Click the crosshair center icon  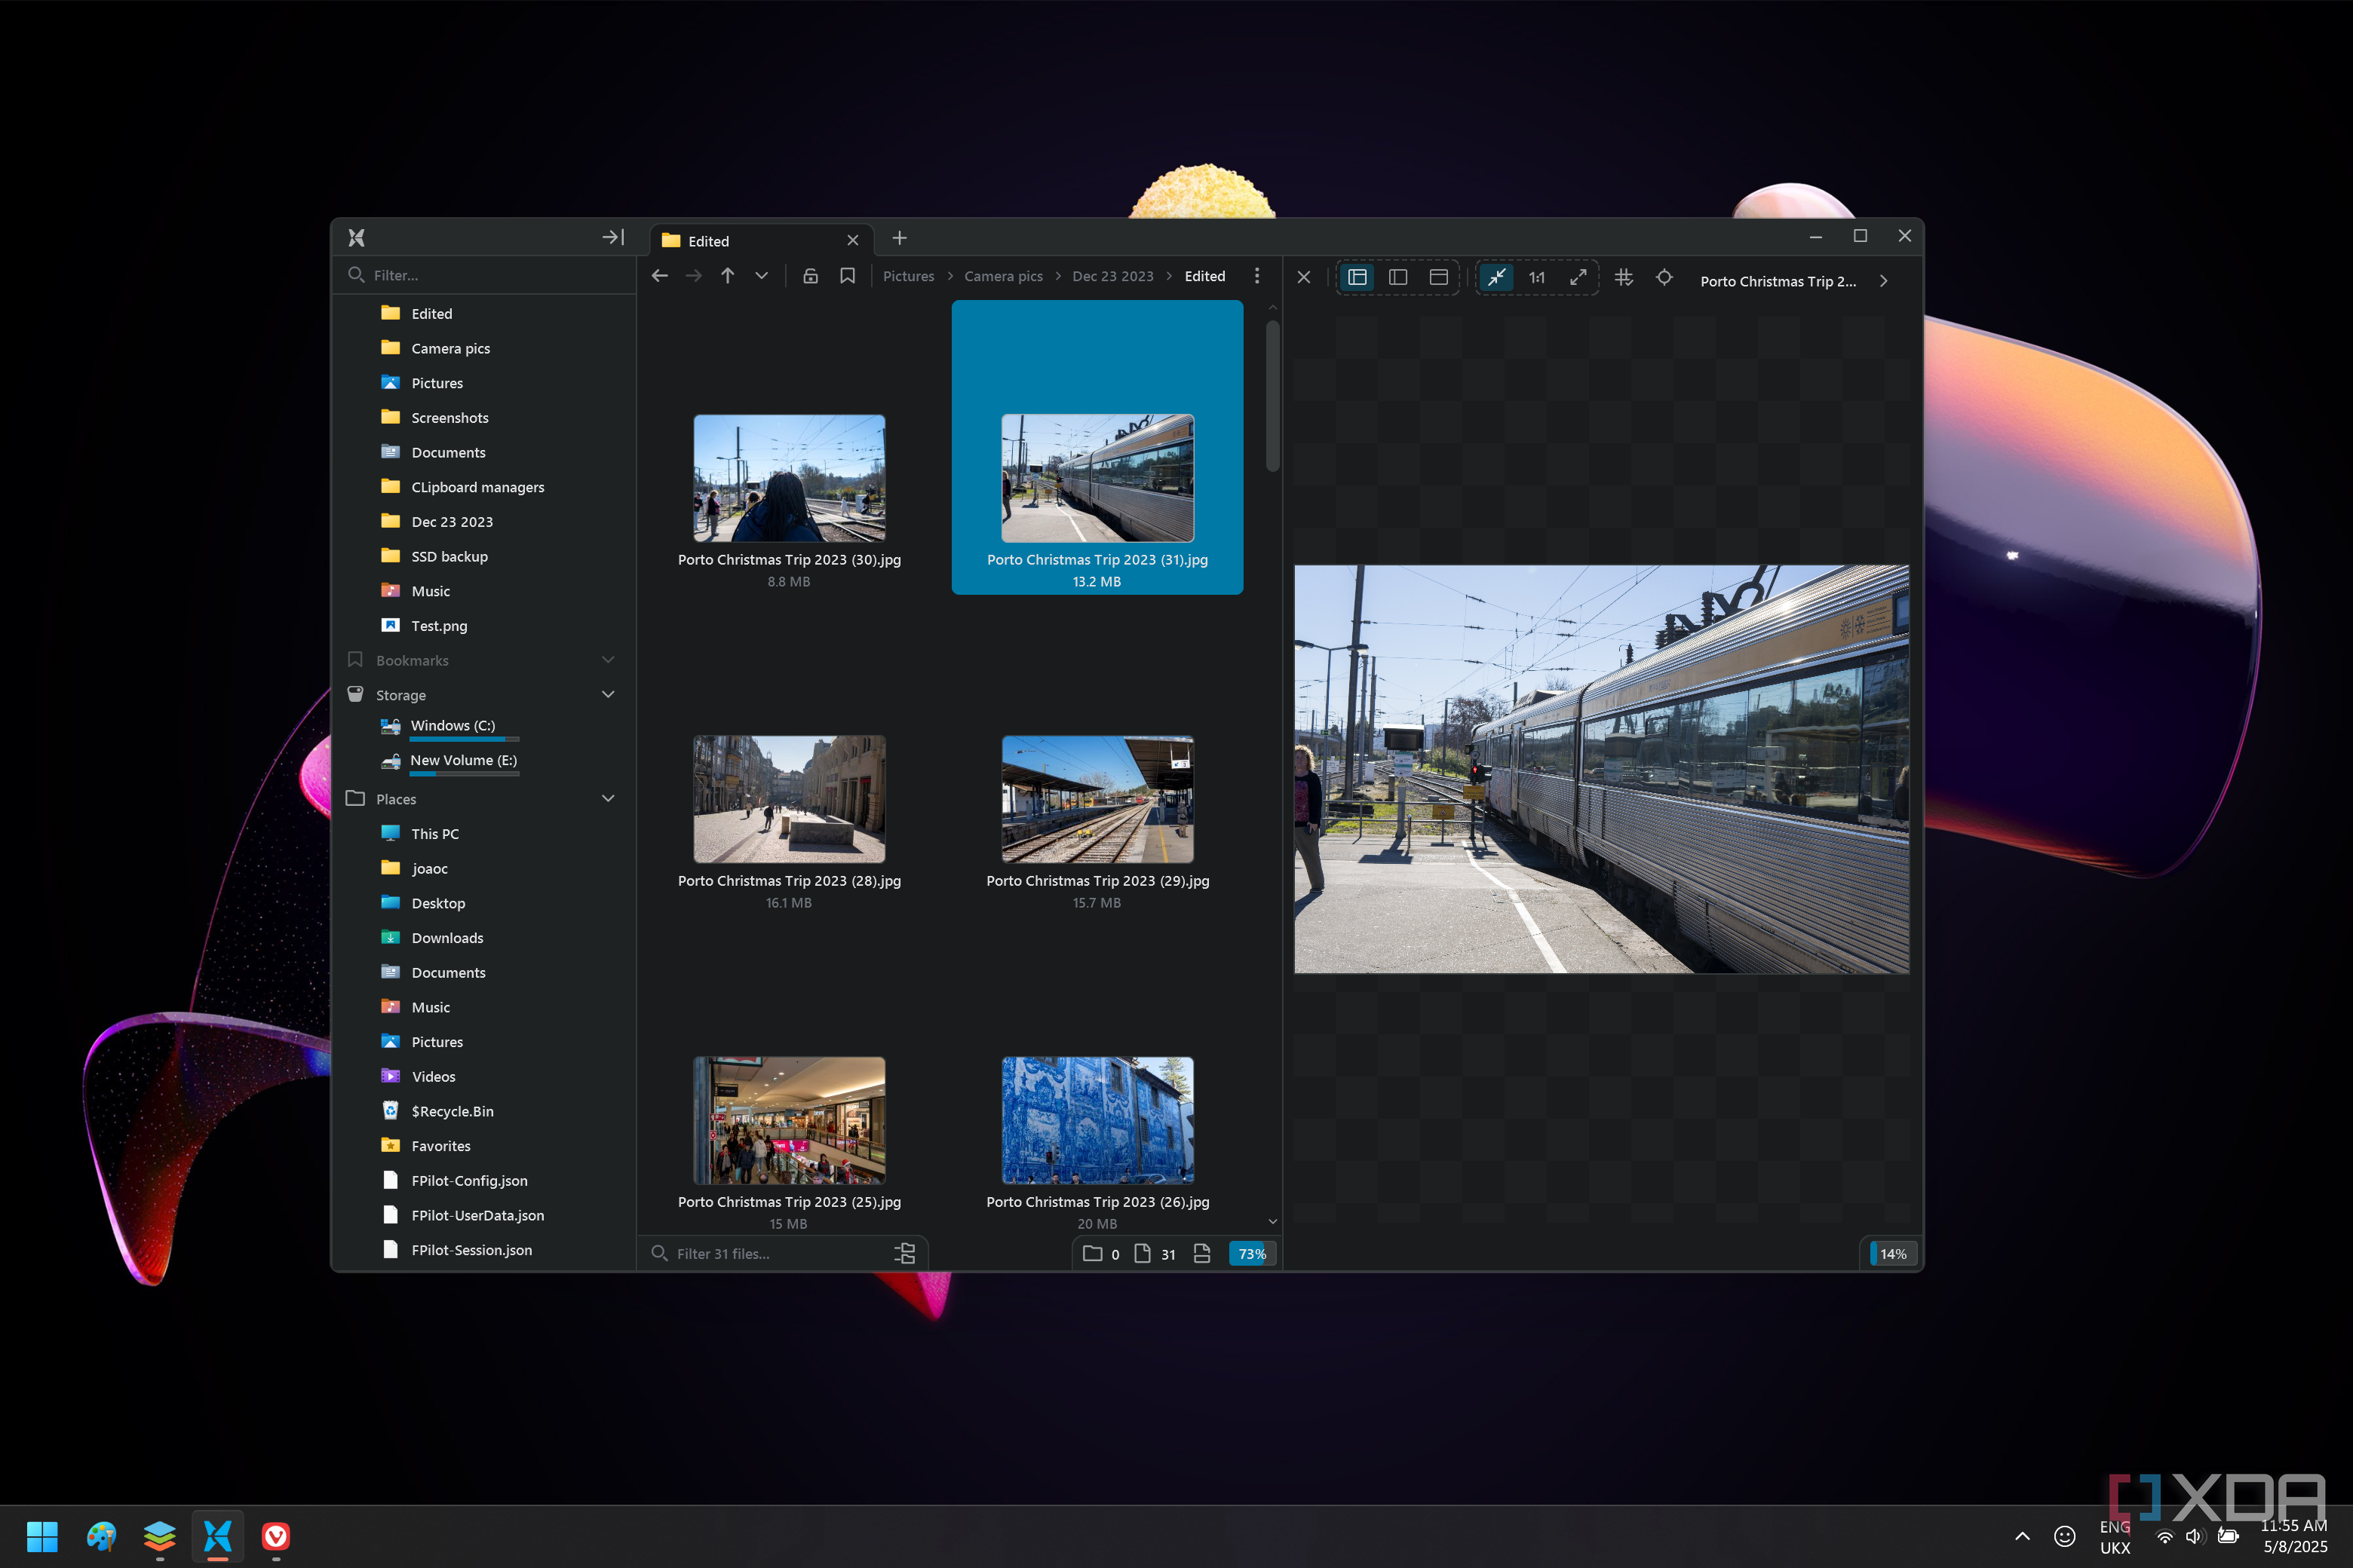click(x=1664, y=277)
